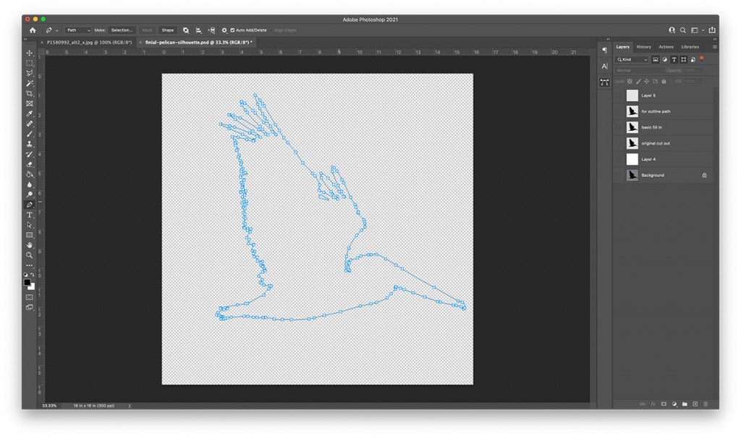Select the 'for outline path' layer thumbnail

(633, 111)
